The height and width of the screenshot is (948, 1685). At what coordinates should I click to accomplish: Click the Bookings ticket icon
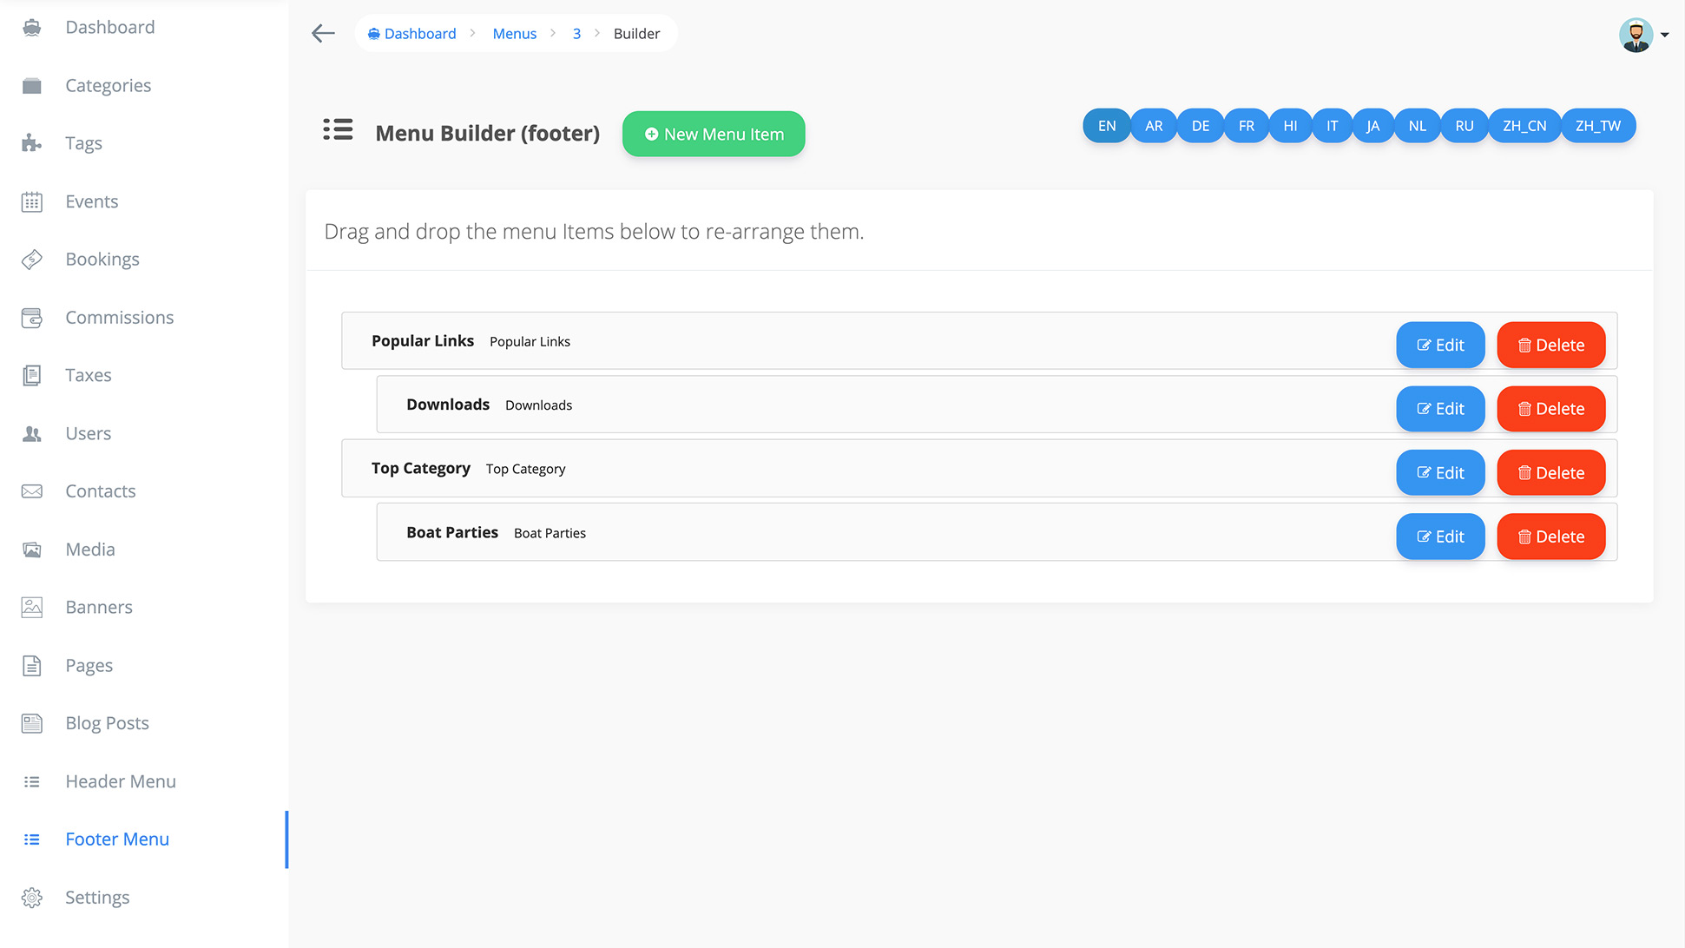click(31, 259)
